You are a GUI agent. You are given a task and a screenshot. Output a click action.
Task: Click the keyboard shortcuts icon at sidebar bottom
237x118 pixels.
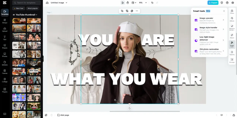click(x=5, y=114)
